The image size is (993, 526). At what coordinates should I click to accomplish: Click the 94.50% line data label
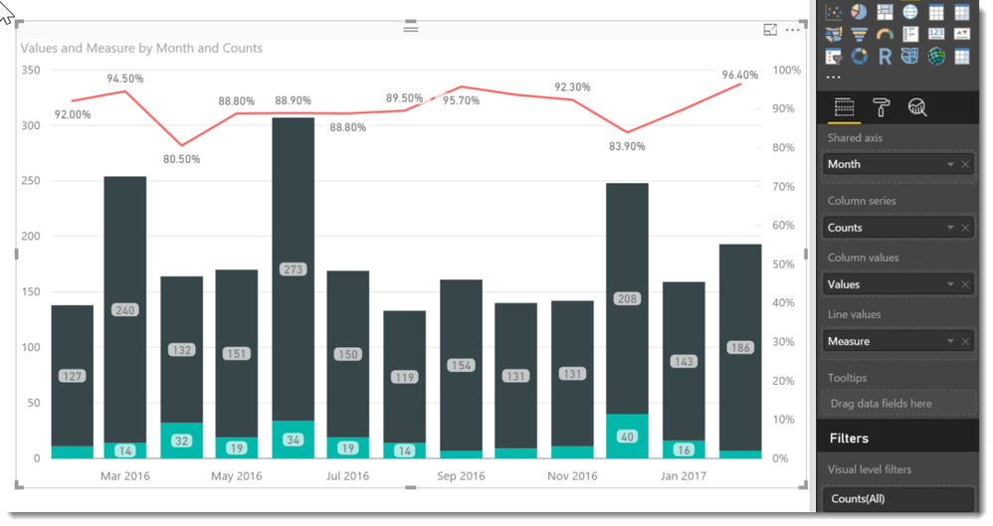click(x=124, y=79)
